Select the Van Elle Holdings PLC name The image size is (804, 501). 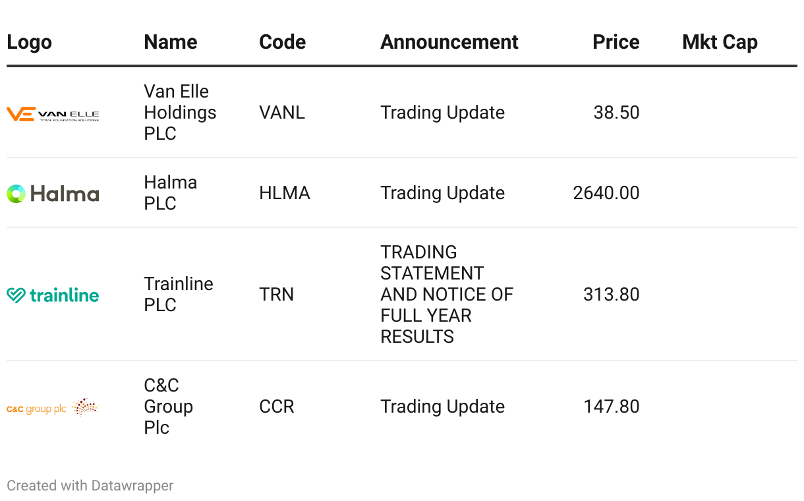point(179,113)
